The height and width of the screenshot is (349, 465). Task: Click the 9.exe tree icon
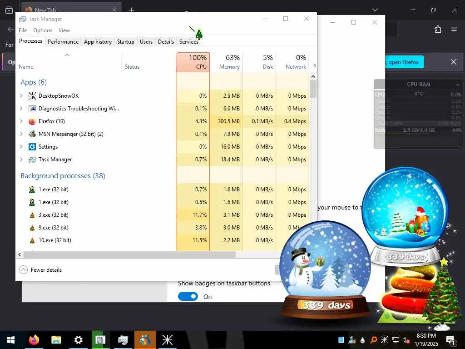[32, 228]
